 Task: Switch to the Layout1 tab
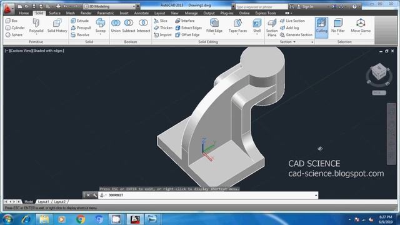[43, 202]
